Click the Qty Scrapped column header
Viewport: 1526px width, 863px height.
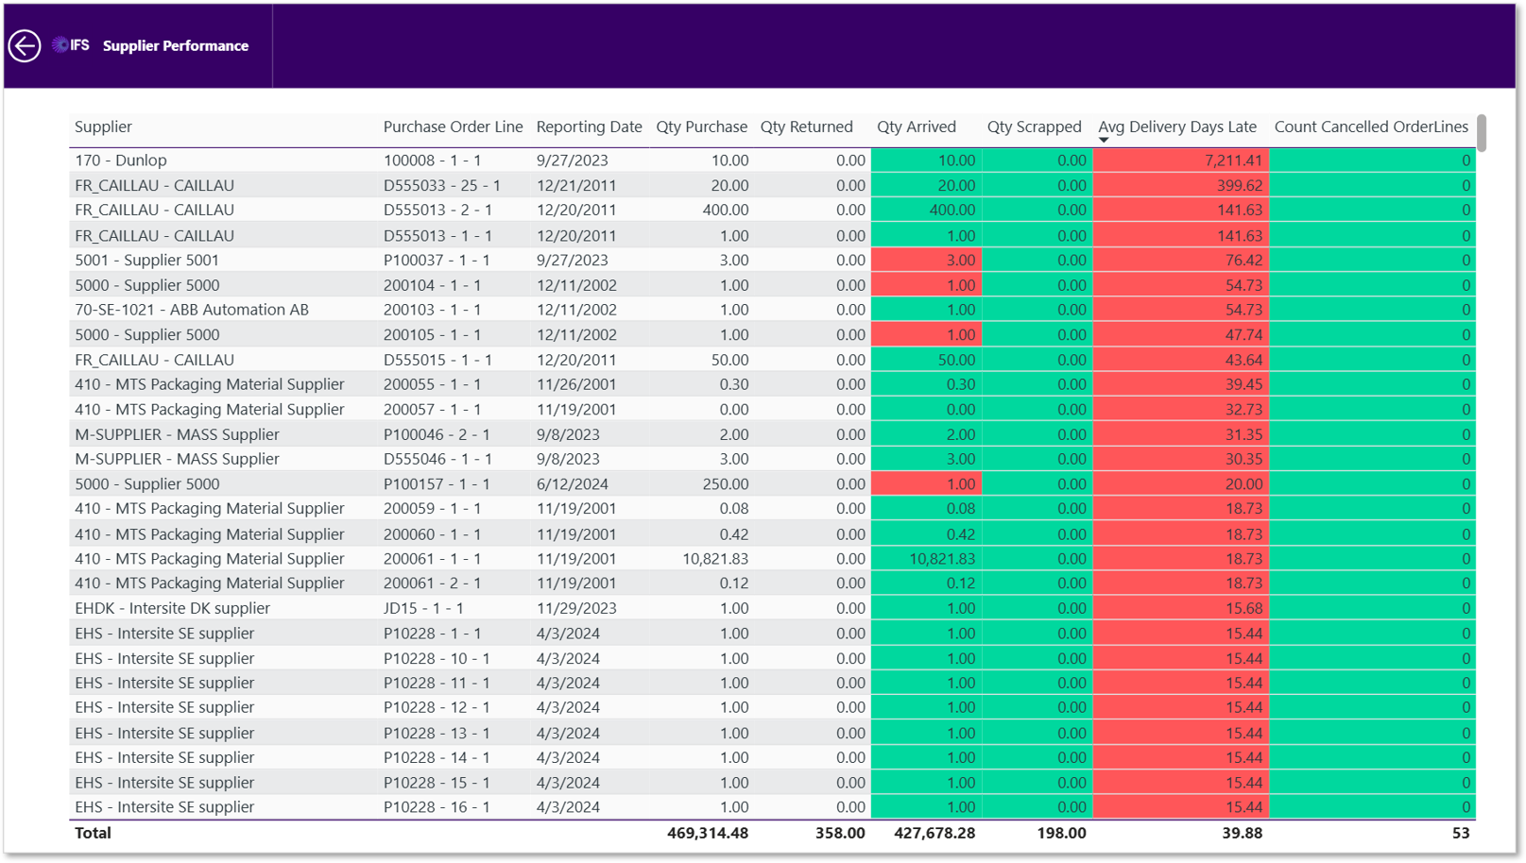coord(1034,127)
